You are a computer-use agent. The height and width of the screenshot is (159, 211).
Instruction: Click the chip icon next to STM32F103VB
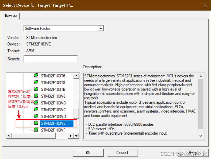[36, 102]
